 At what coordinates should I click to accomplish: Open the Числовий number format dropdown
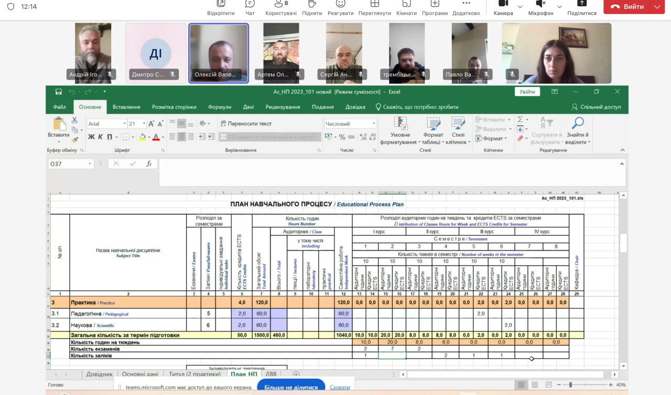click(x=374, y=124)
